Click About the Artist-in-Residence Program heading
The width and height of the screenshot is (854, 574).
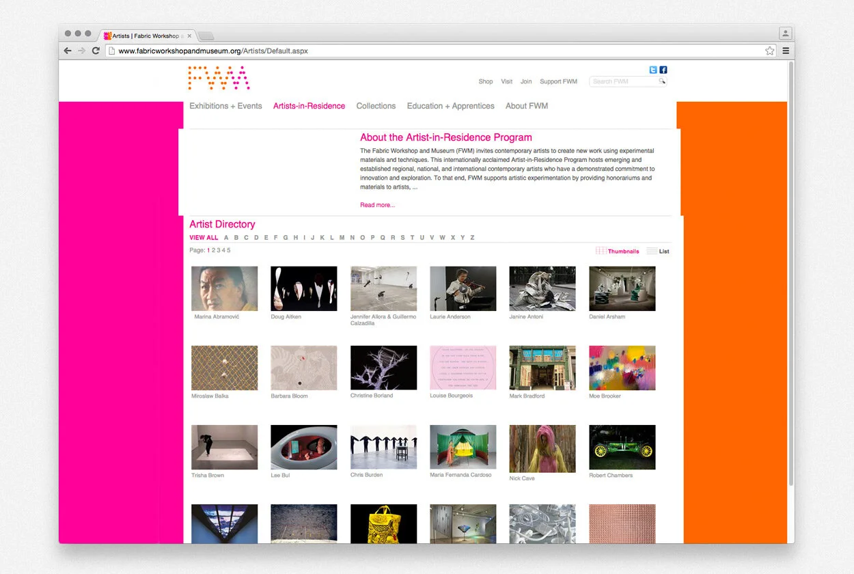pos(446,137)
